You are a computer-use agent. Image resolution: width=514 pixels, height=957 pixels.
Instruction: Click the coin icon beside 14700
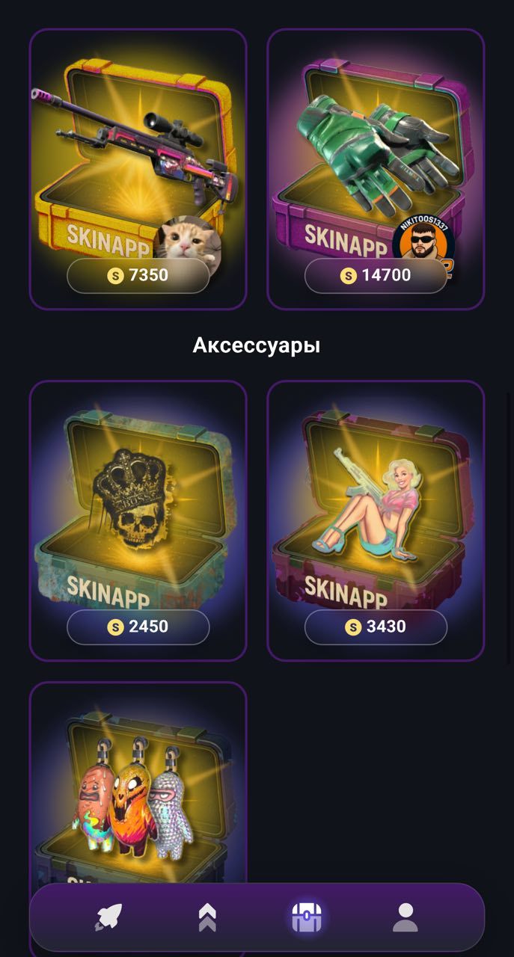click(x=348, y=275)
